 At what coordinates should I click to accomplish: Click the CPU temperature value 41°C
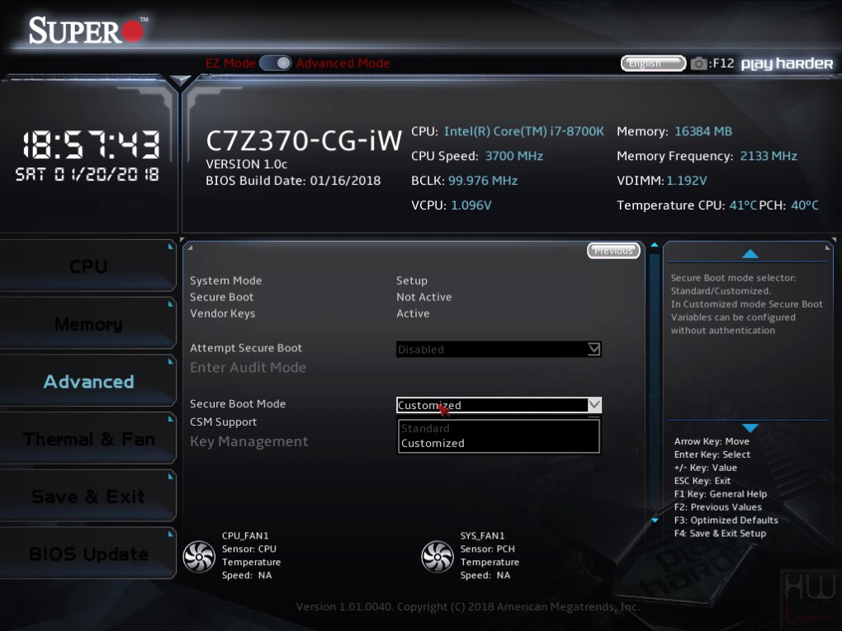coord(743,205)
